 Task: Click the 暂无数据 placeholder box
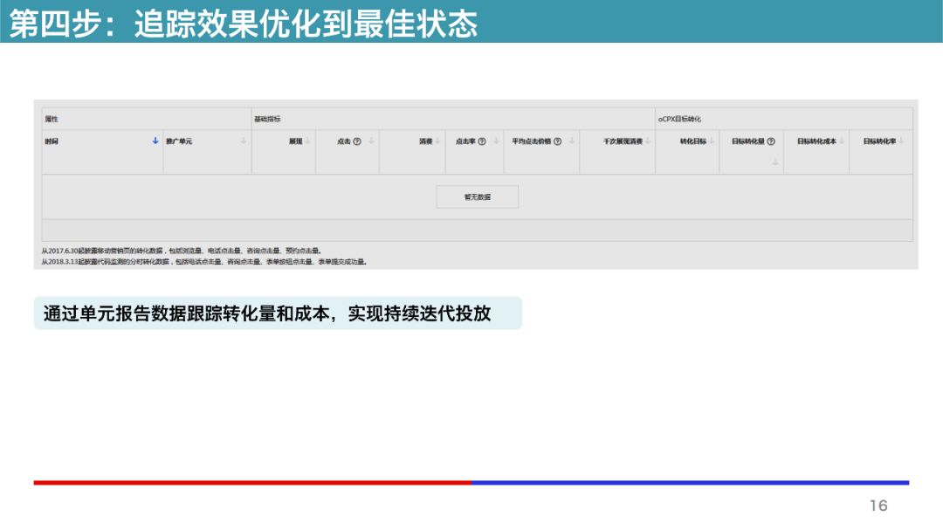(x=478, y=196)
